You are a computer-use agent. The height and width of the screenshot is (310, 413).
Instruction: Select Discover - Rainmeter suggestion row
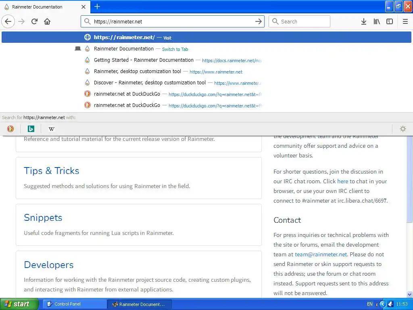(206, 83)
